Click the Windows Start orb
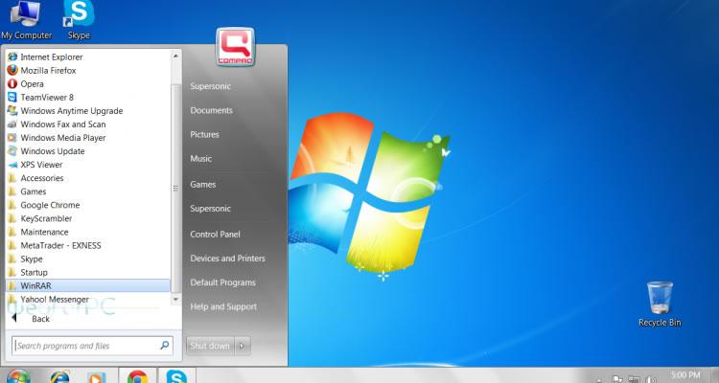 click(18, 376)
